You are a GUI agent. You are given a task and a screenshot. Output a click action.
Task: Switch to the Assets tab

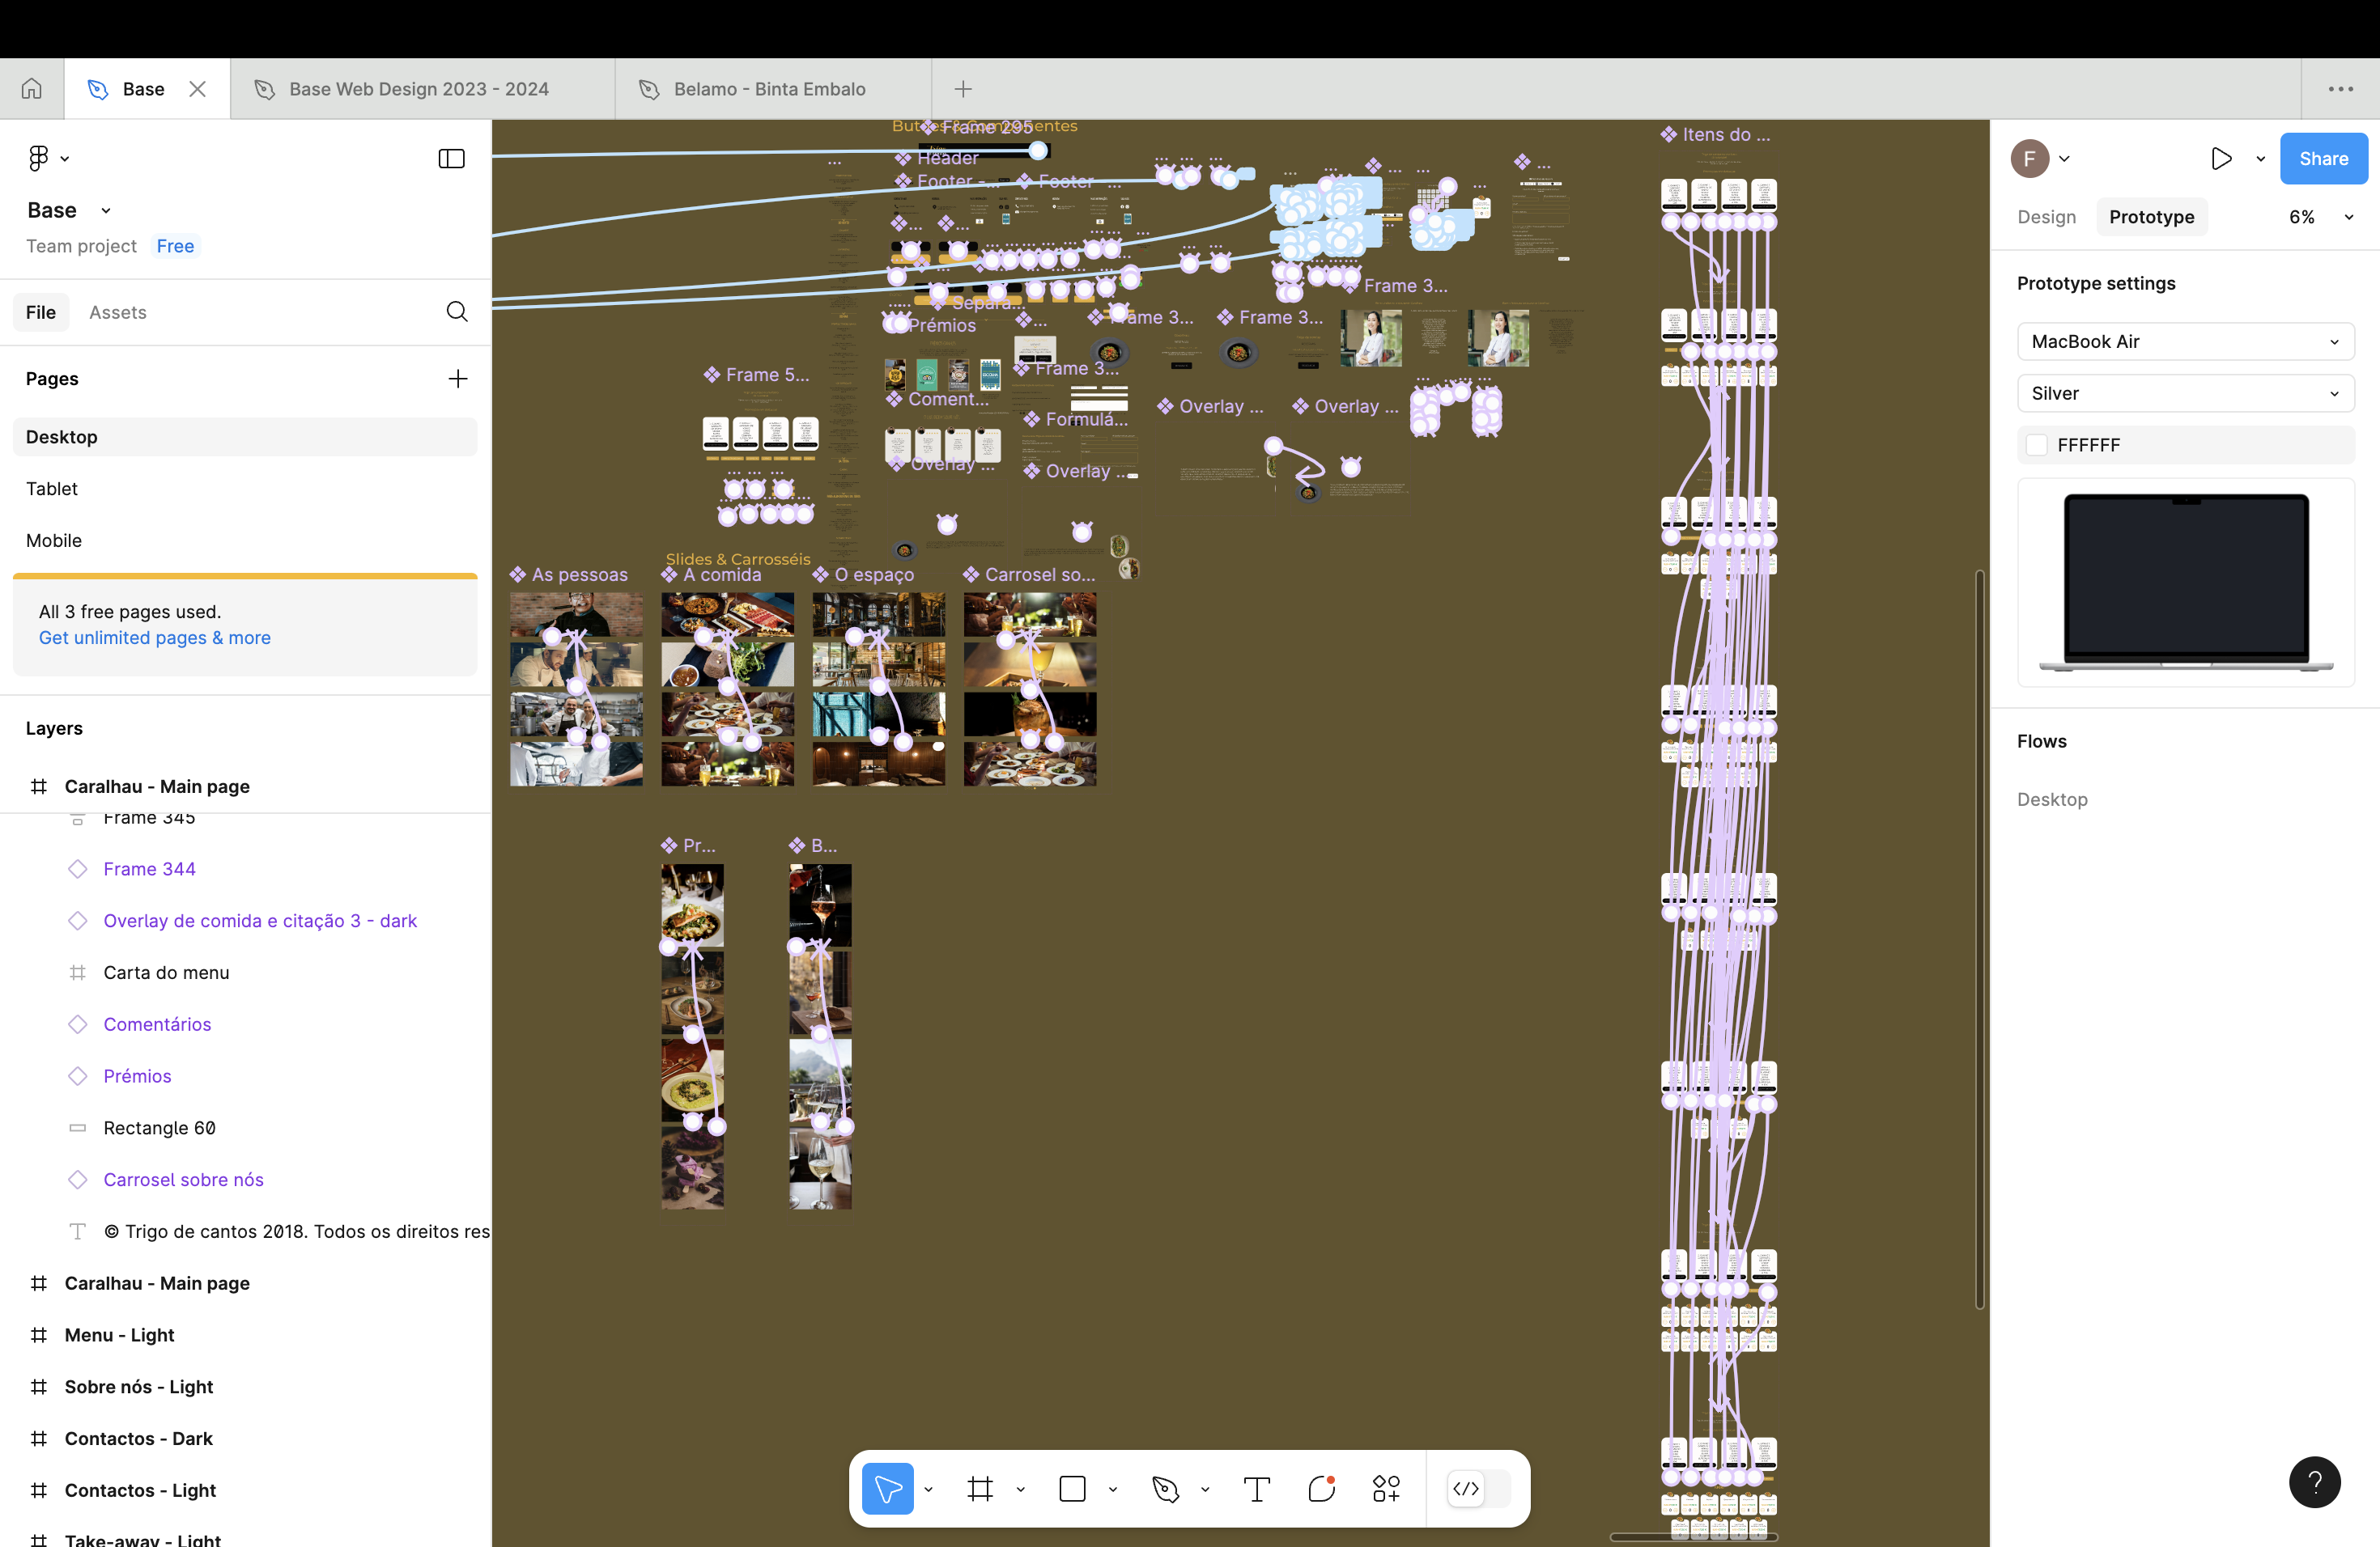pyautogui.click(x=118, y=312)
